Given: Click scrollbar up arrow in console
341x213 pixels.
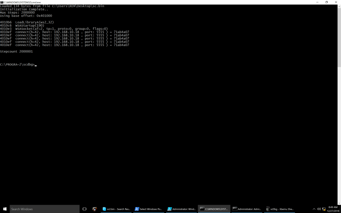Looking at the screenshot, I should (x=339, y=6).
